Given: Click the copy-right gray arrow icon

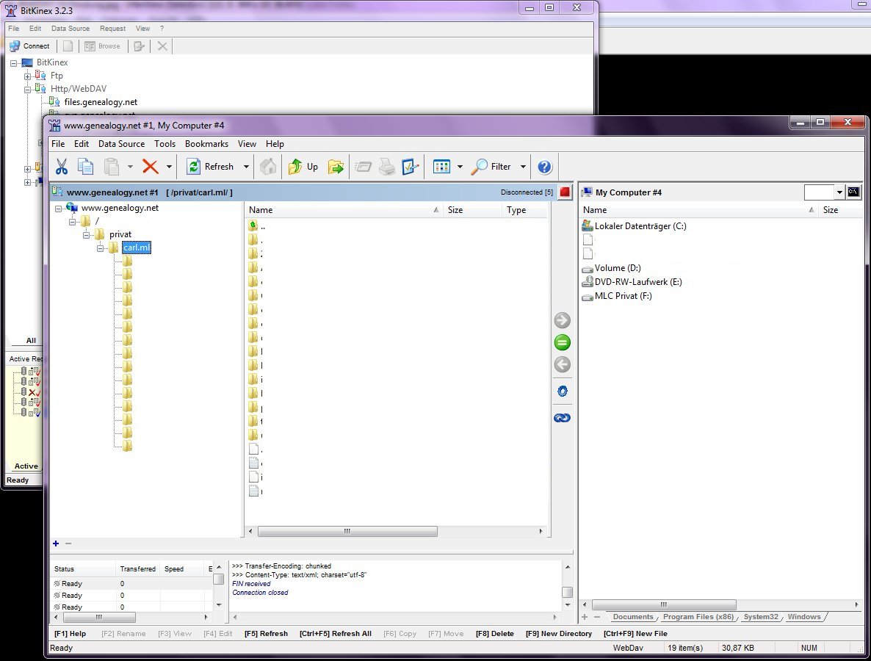Looking at the screenshot, I should 562,320.
